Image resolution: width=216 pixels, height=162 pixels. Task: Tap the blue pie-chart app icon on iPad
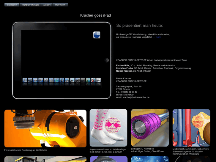(x=97, y=35)
